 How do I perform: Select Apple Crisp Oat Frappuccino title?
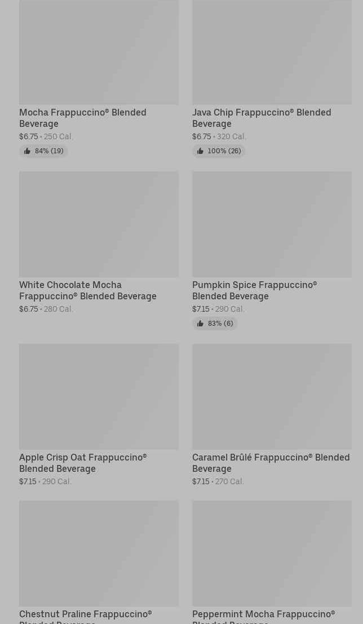pos(83,462)
